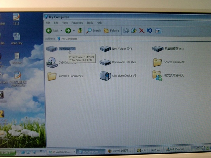The height and width of the screenshot is (158, 211).
Task: Switch to the ptt.cc taskbar button
Action: (x=149, y=150)
